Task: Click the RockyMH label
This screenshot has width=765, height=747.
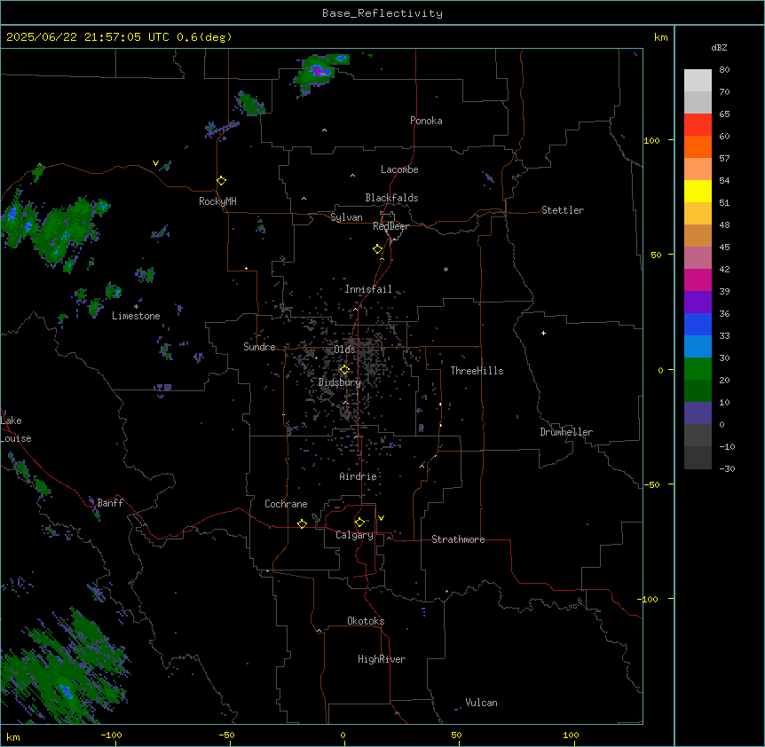Action: [x=217, y=201]
